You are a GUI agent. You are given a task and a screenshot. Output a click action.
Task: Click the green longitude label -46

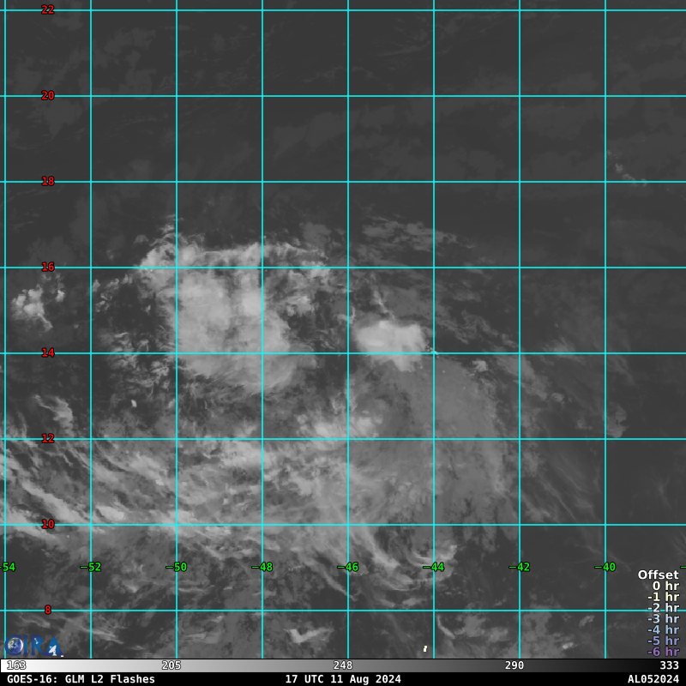[348, 567]
